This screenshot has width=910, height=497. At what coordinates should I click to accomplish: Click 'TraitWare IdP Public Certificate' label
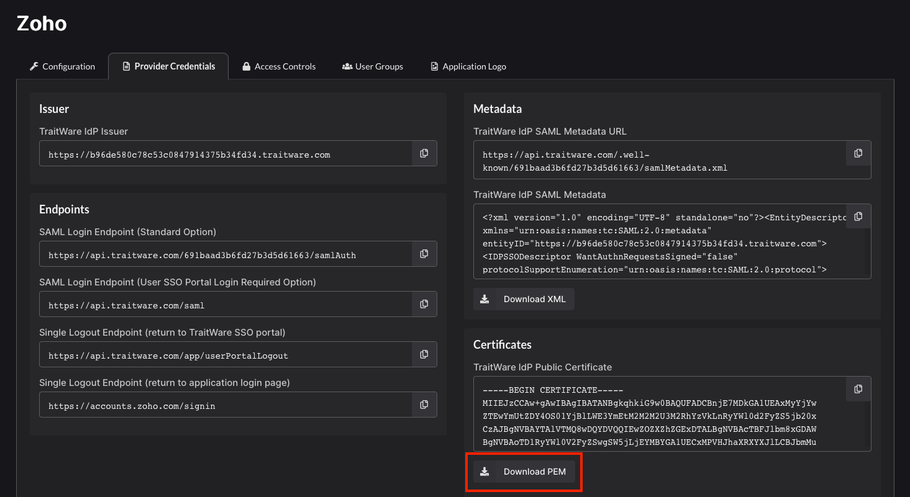542,367
